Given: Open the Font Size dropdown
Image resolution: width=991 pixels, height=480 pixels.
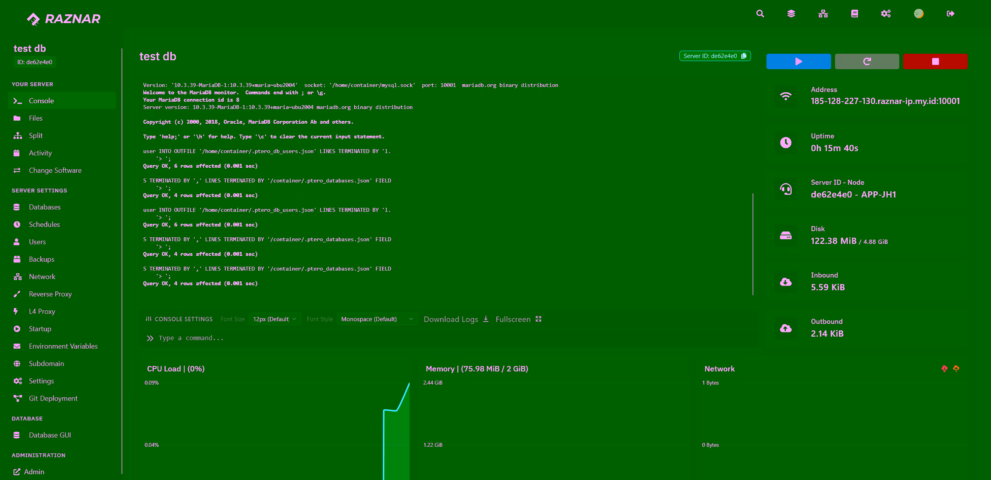Looking at the screenshot, I should (x=274, y=319).
